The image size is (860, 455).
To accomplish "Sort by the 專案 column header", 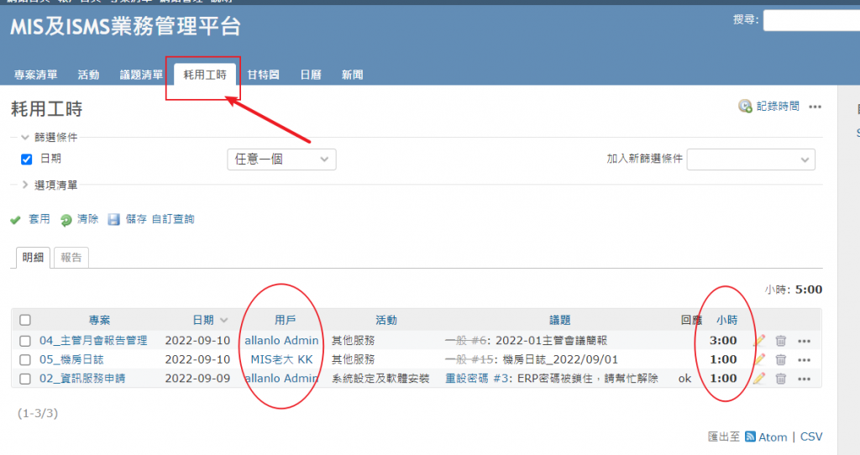I will 99,320.
